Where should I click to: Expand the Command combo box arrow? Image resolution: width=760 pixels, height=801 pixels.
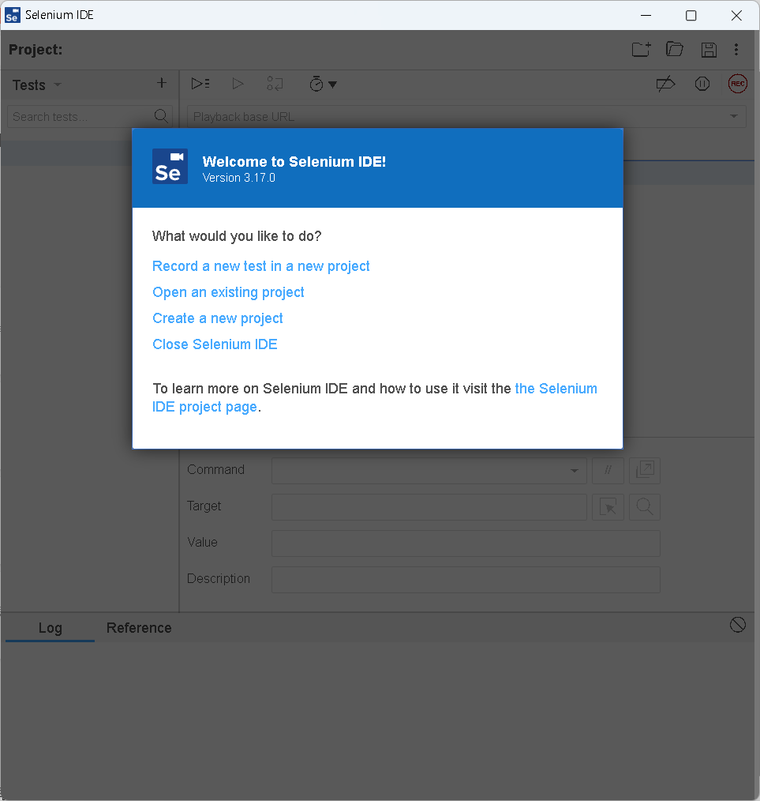(574, 471)
